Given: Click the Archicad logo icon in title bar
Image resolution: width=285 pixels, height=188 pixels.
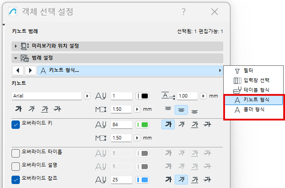Looking at the screenshot, I should (13, 11).
